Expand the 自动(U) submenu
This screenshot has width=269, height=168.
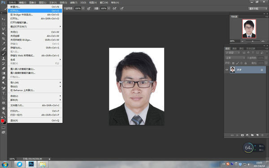click(x=35, y=96)
